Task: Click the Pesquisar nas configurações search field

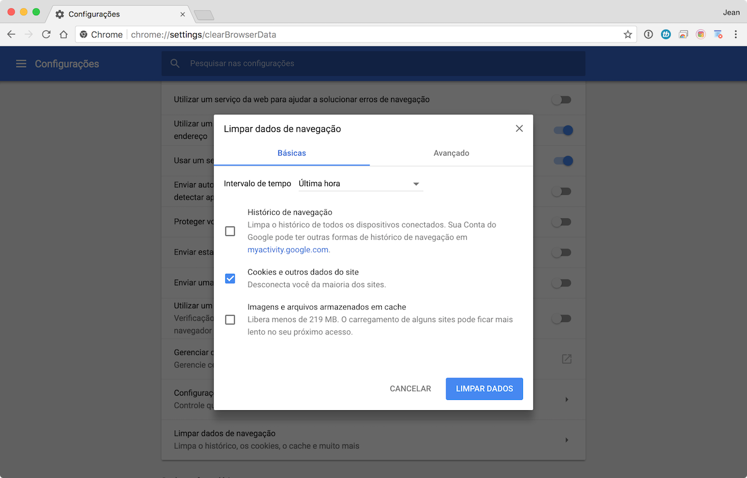Action: (373, 63)
